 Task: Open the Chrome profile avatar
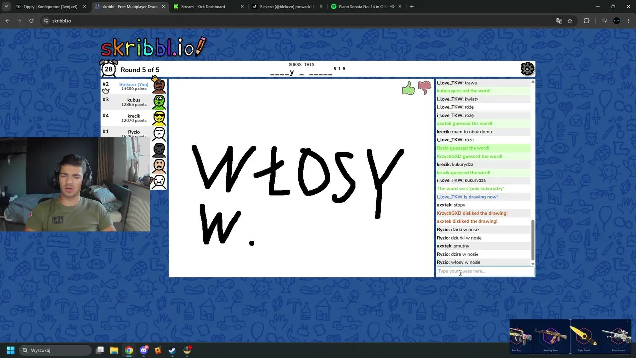[x=617, y=21]
